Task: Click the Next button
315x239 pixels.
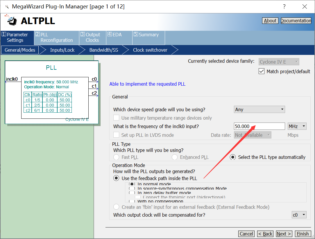Action: click(x=284, y=234)
